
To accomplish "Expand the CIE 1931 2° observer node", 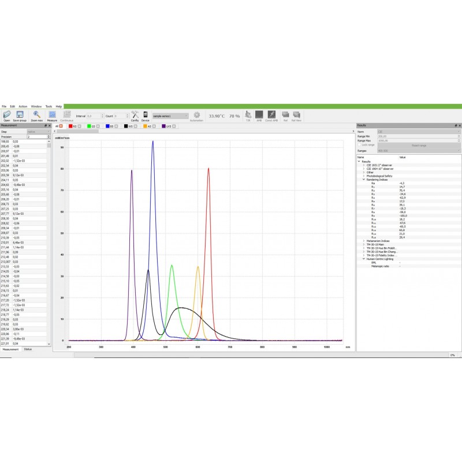I will click(x=364, y=165).
